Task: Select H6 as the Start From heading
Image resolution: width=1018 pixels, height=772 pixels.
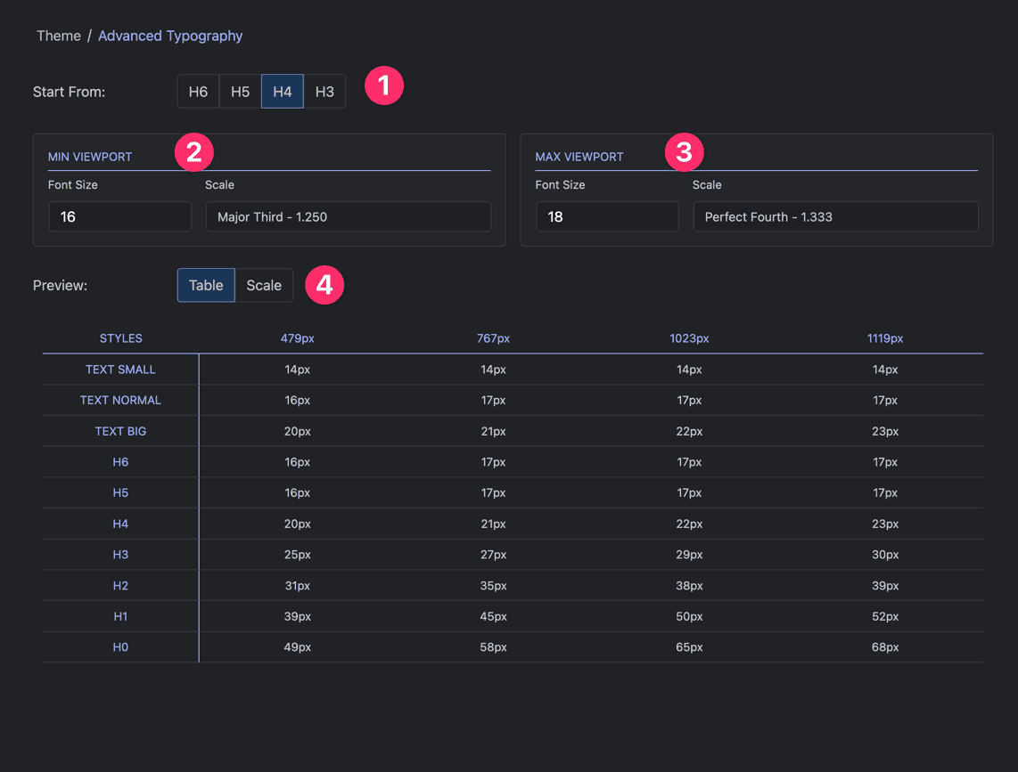Action: tap(198, 91)
